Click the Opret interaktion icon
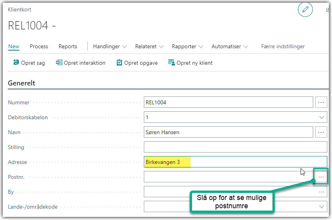This screenshot has height=220, width=332. click(59, 63)
